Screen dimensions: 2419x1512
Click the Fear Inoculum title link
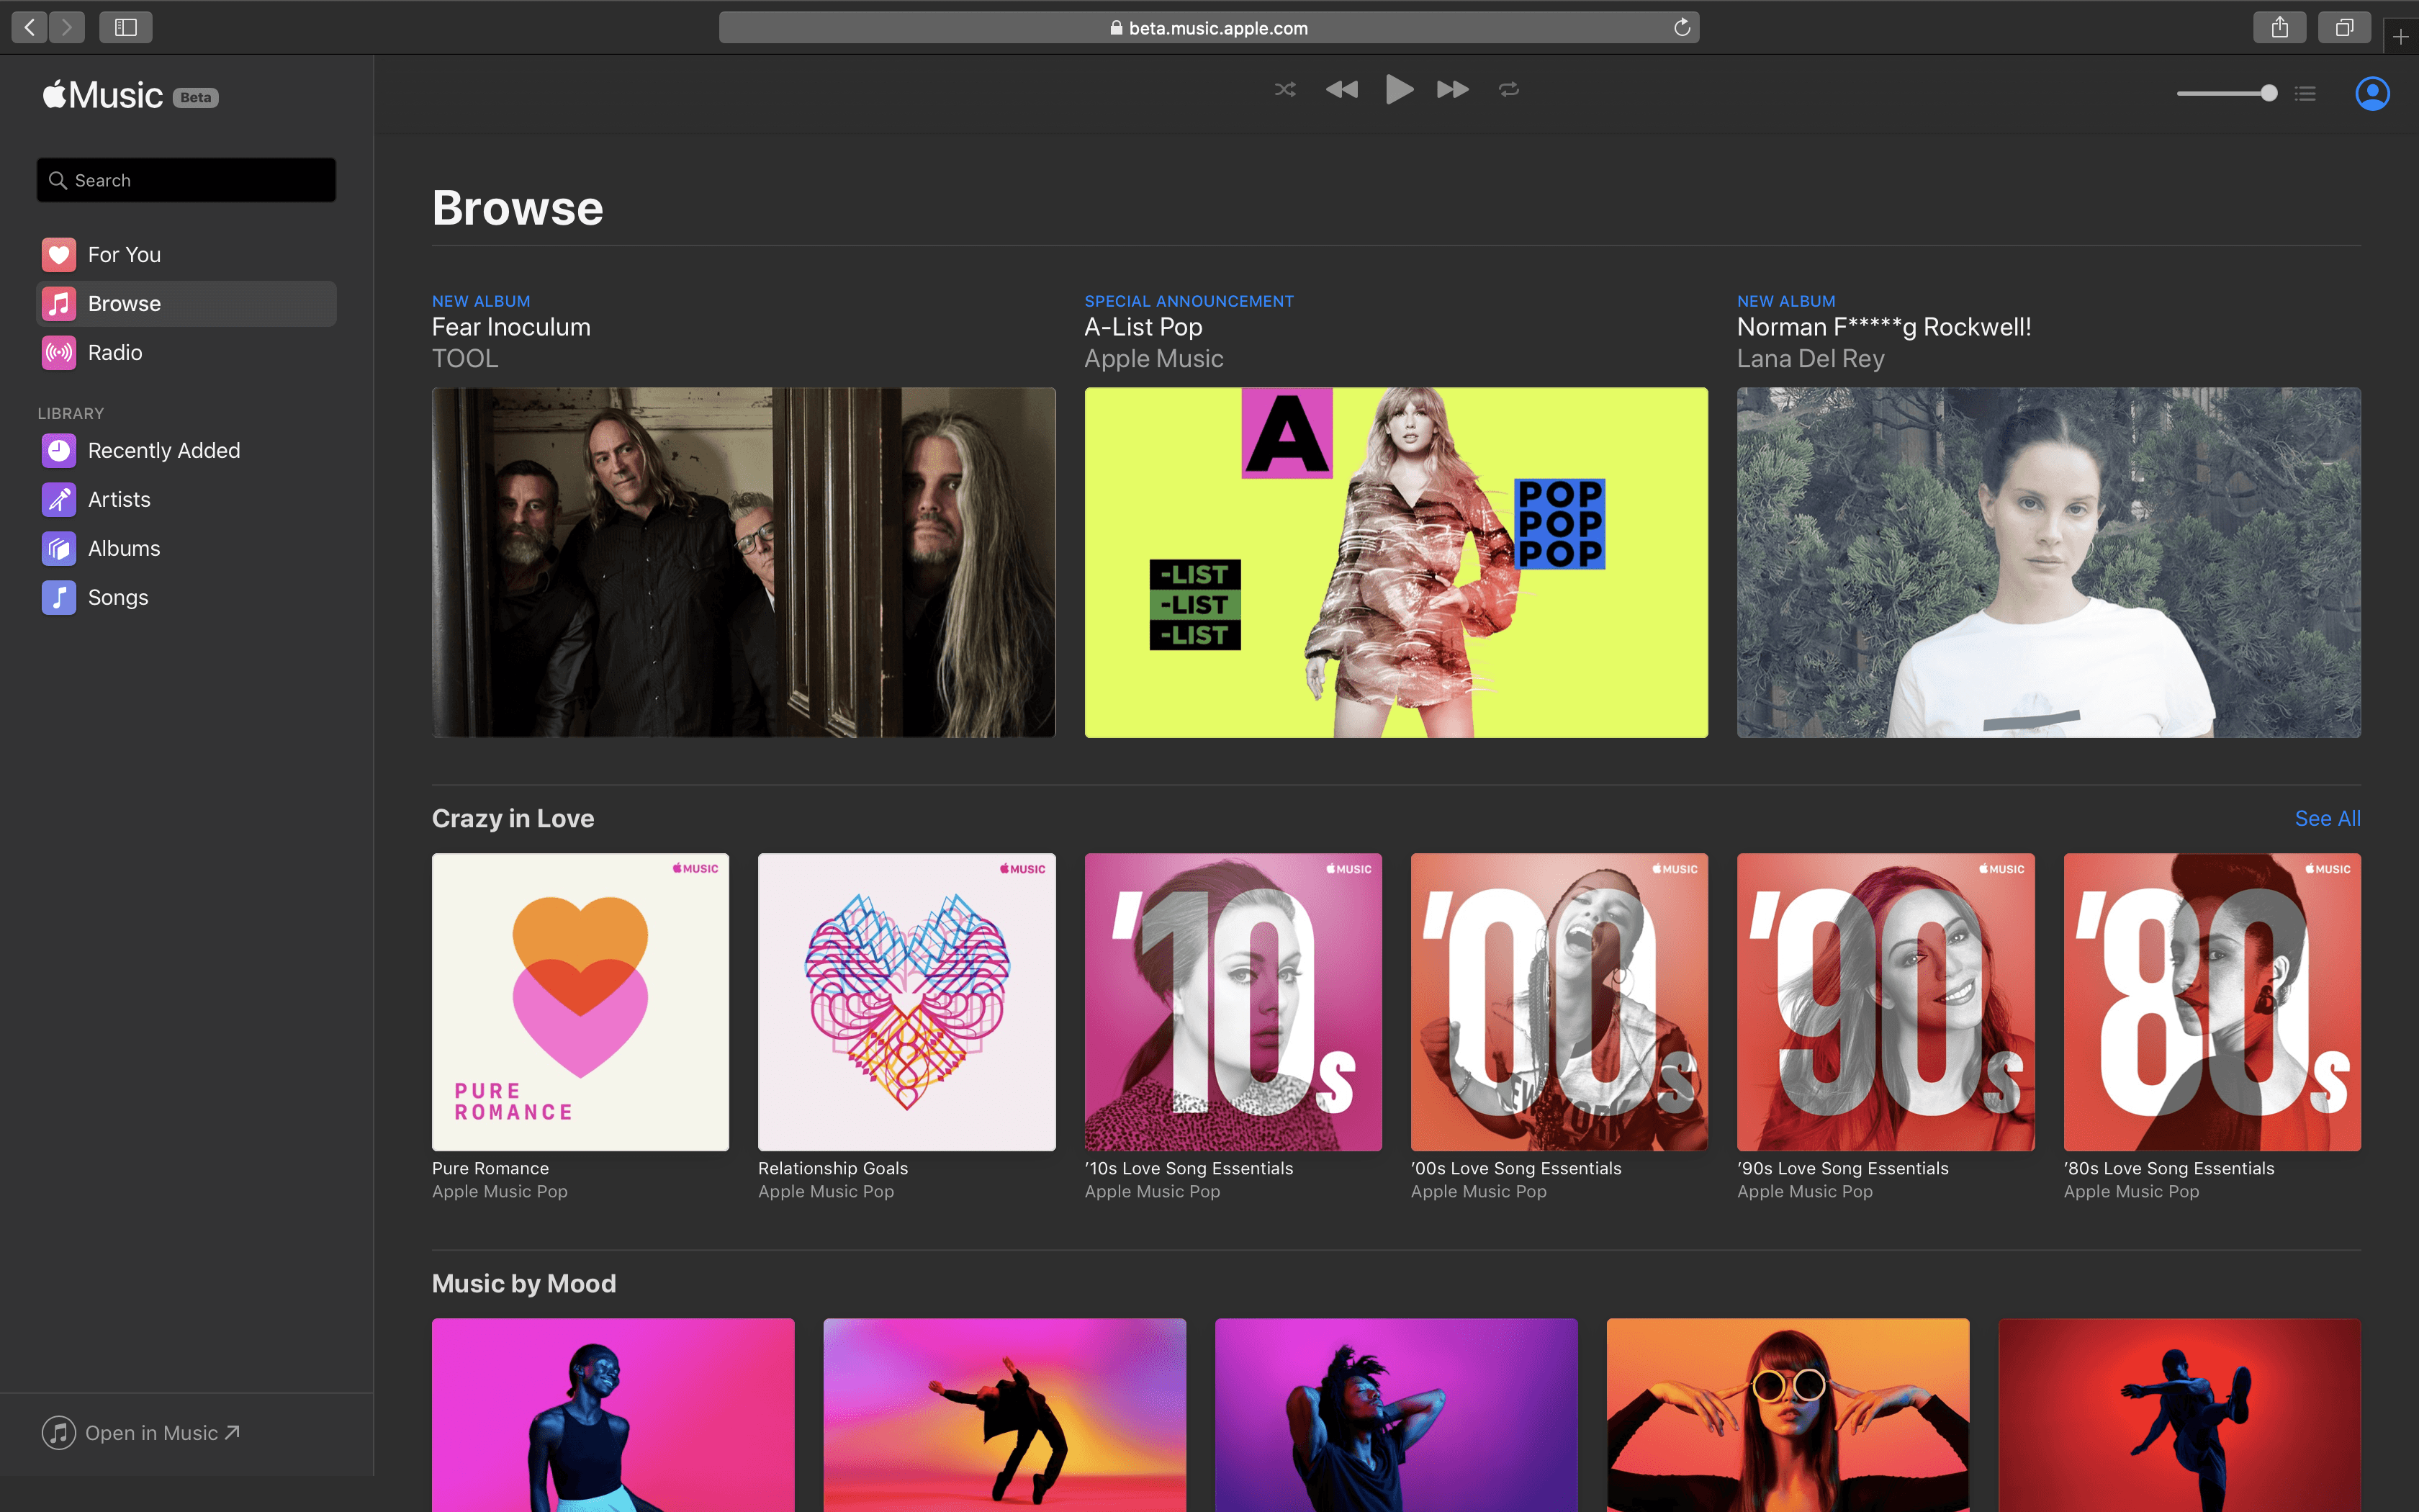[x=510, y=327]
